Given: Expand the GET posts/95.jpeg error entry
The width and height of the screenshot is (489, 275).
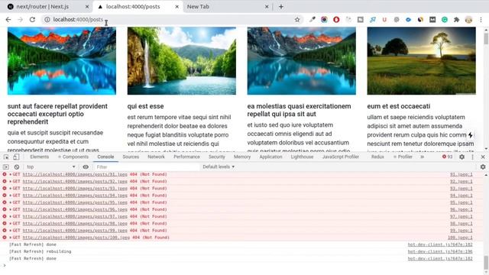Looking at the screenshot, I should [10, 202].
